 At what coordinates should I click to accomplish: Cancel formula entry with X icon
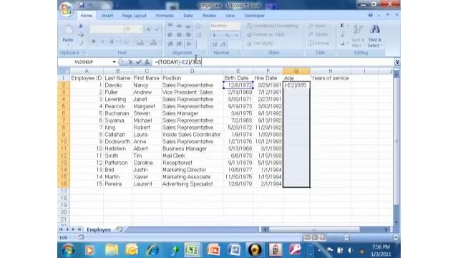tap(130, 62)
